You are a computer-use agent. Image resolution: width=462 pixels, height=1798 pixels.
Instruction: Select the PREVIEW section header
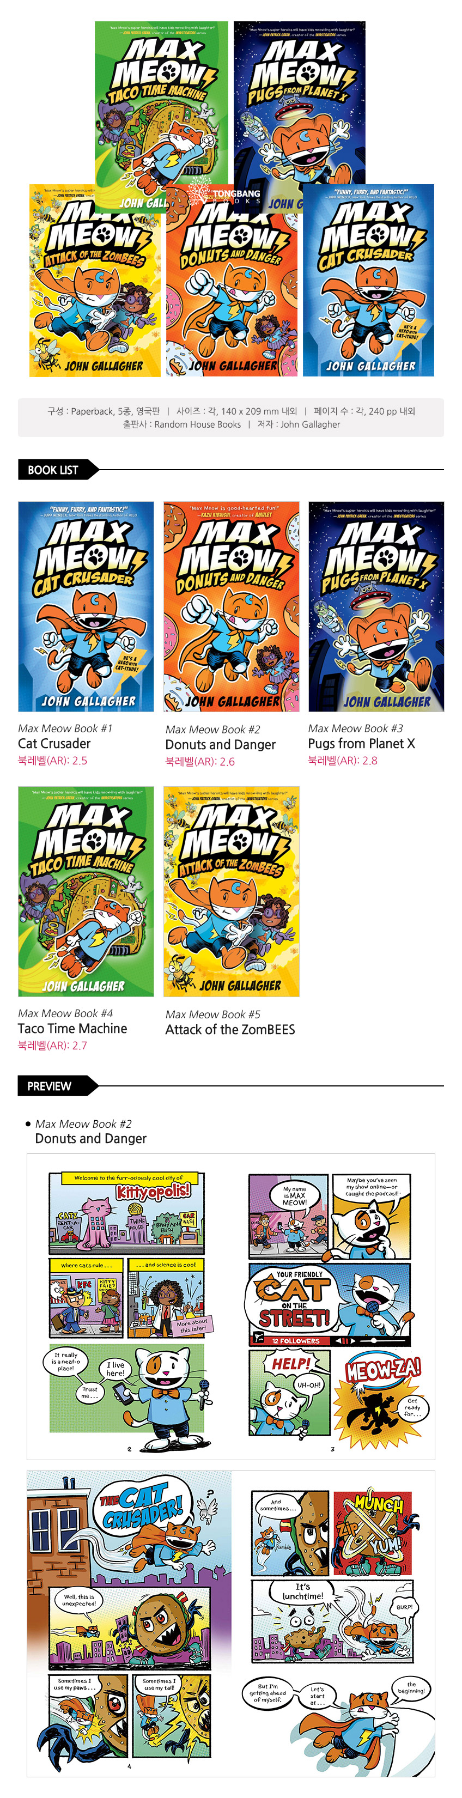50,1085
